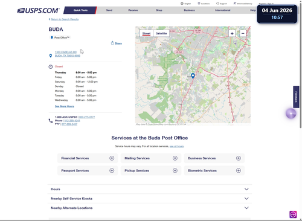Click the local Phone number link
Viewport: 302px width, 221px height.
point(72,121)
